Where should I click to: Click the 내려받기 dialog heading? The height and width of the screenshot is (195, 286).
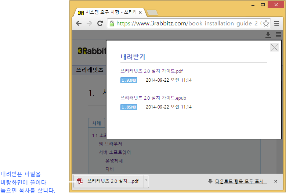133,57
